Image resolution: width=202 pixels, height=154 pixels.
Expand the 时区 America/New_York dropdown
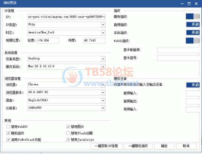click(103, 33)
